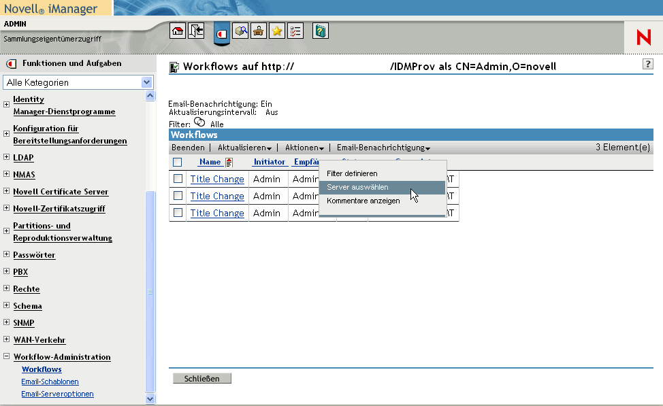
Task: Check the second Title Change row checkbox
Action: [x=178, y=196]
